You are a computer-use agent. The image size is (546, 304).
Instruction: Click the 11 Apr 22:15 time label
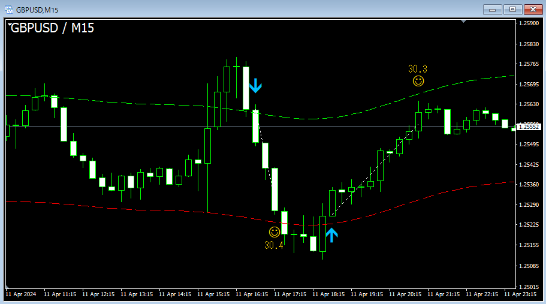tap(482, 294)
